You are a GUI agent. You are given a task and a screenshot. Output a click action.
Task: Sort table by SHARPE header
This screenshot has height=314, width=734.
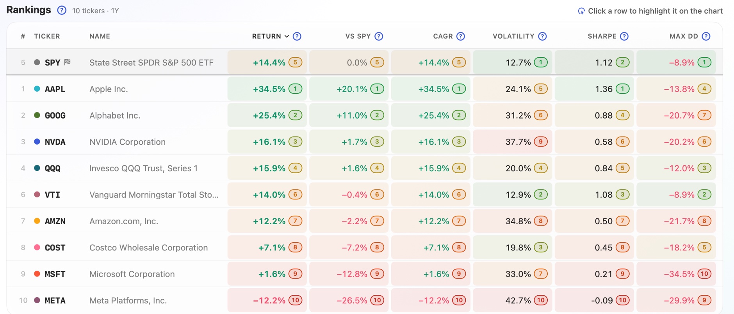(602, 36)
